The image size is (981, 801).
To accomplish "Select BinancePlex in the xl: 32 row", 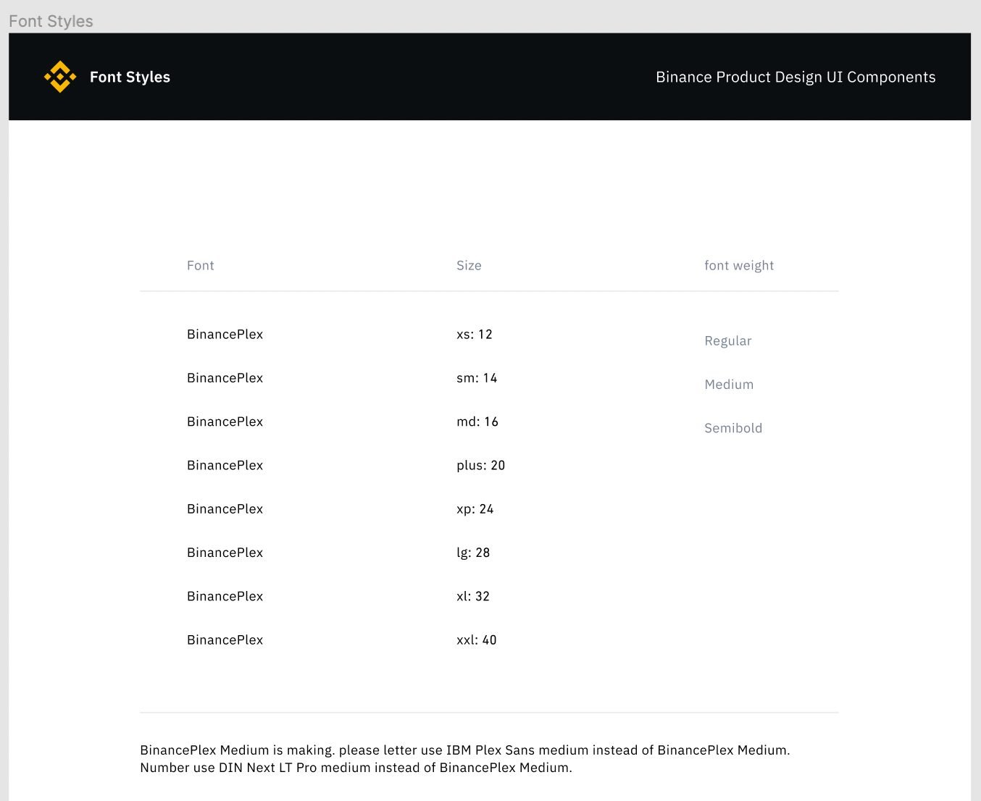I will [225, 596].
